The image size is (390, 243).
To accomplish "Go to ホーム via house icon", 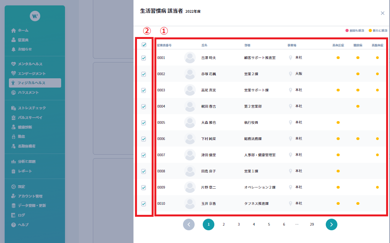I will pos(14,30).
